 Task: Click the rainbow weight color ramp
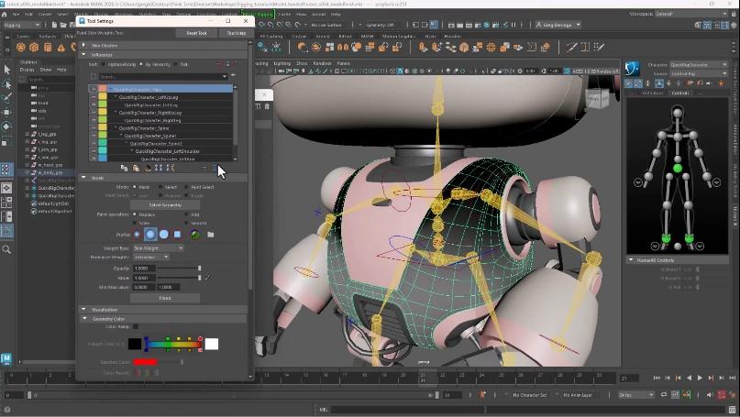pos(173,345)
